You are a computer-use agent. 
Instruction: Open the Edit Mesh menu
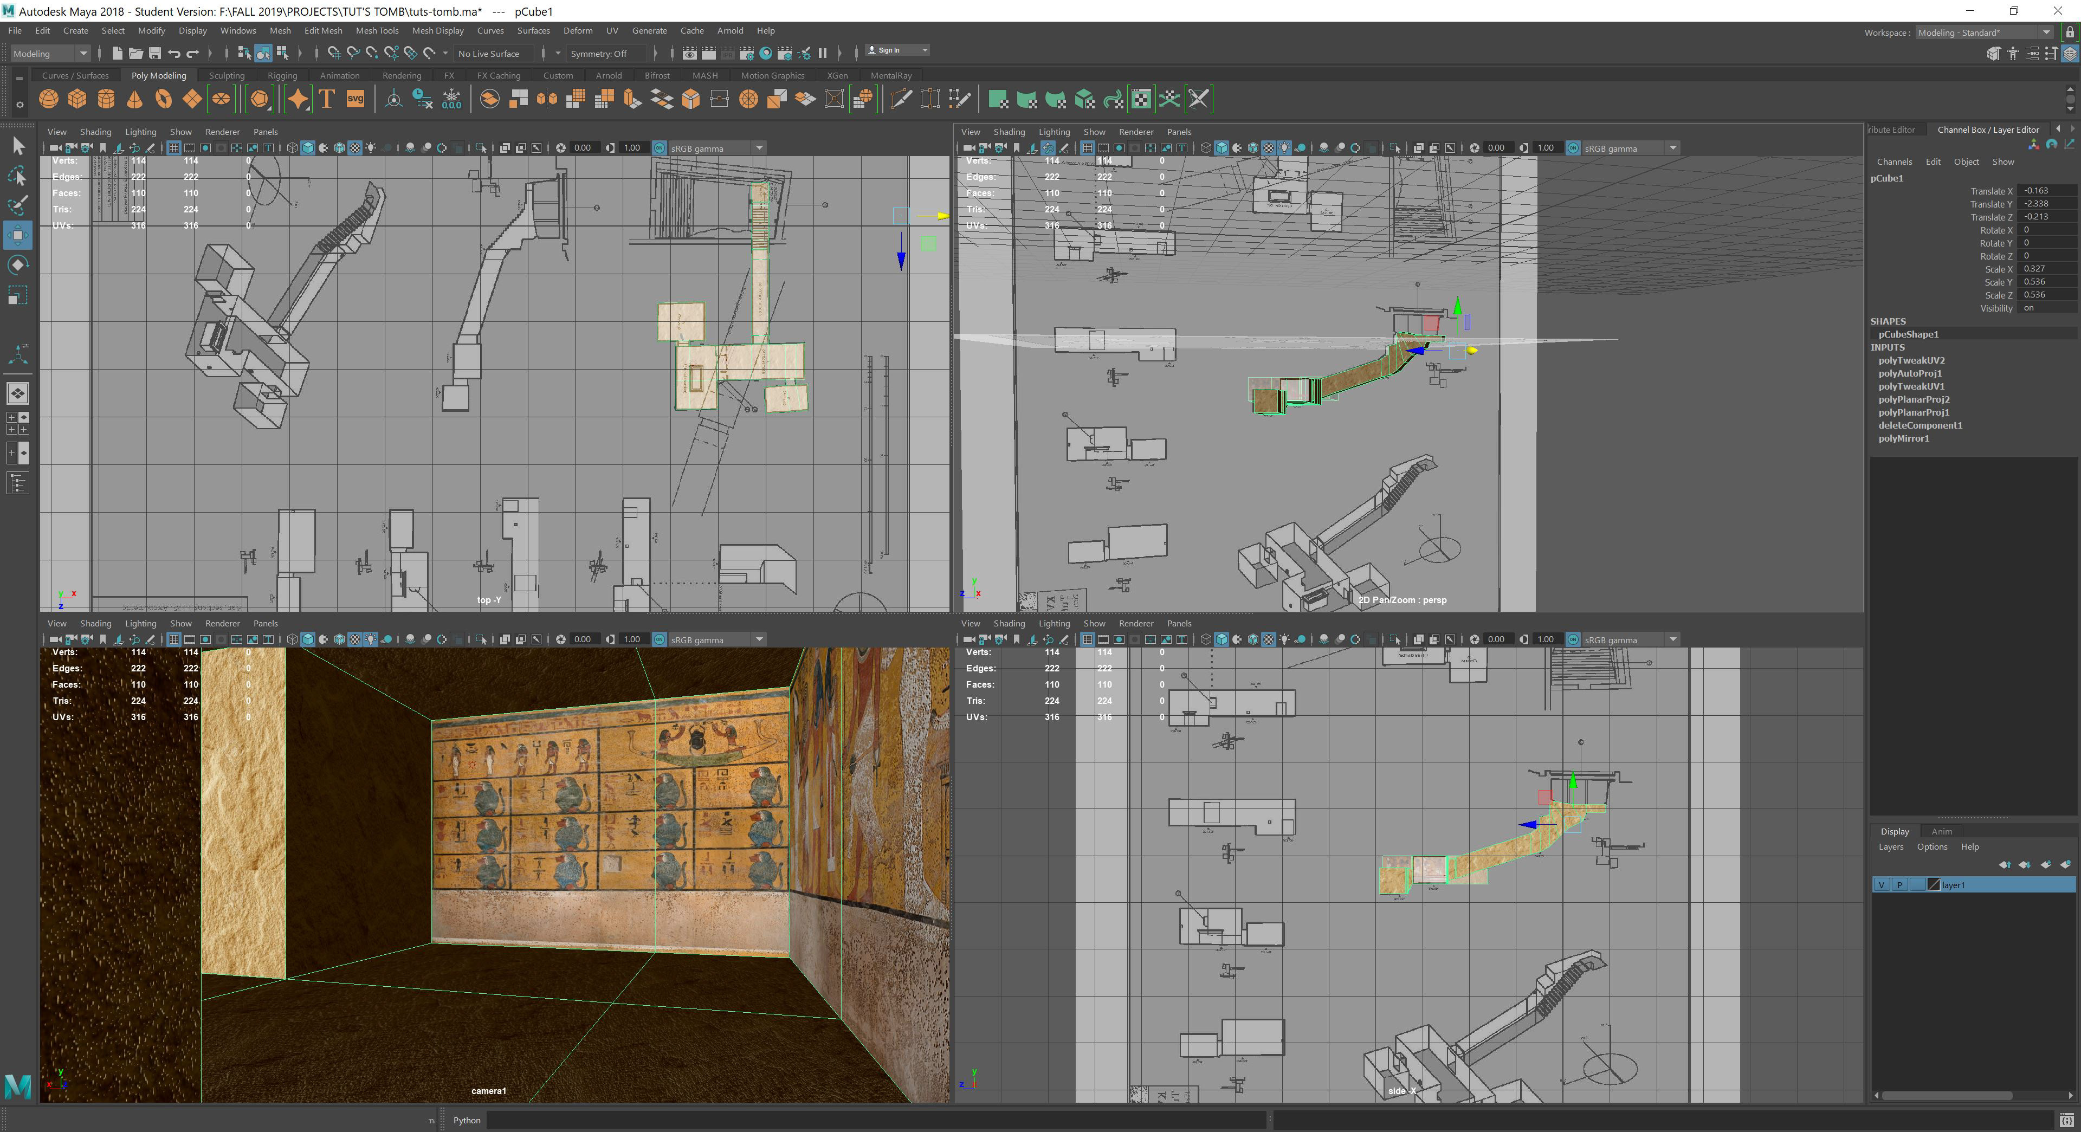pyautogui.click(x=323, y=31)
